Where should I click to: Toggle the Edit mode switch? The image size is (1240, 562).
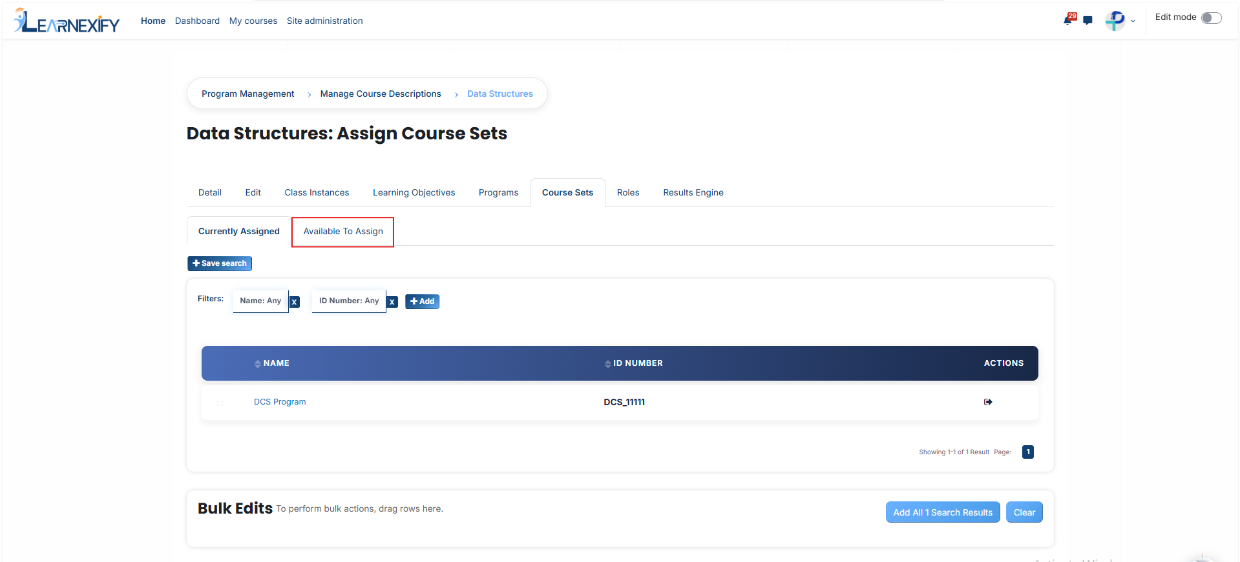(1212, 17)
